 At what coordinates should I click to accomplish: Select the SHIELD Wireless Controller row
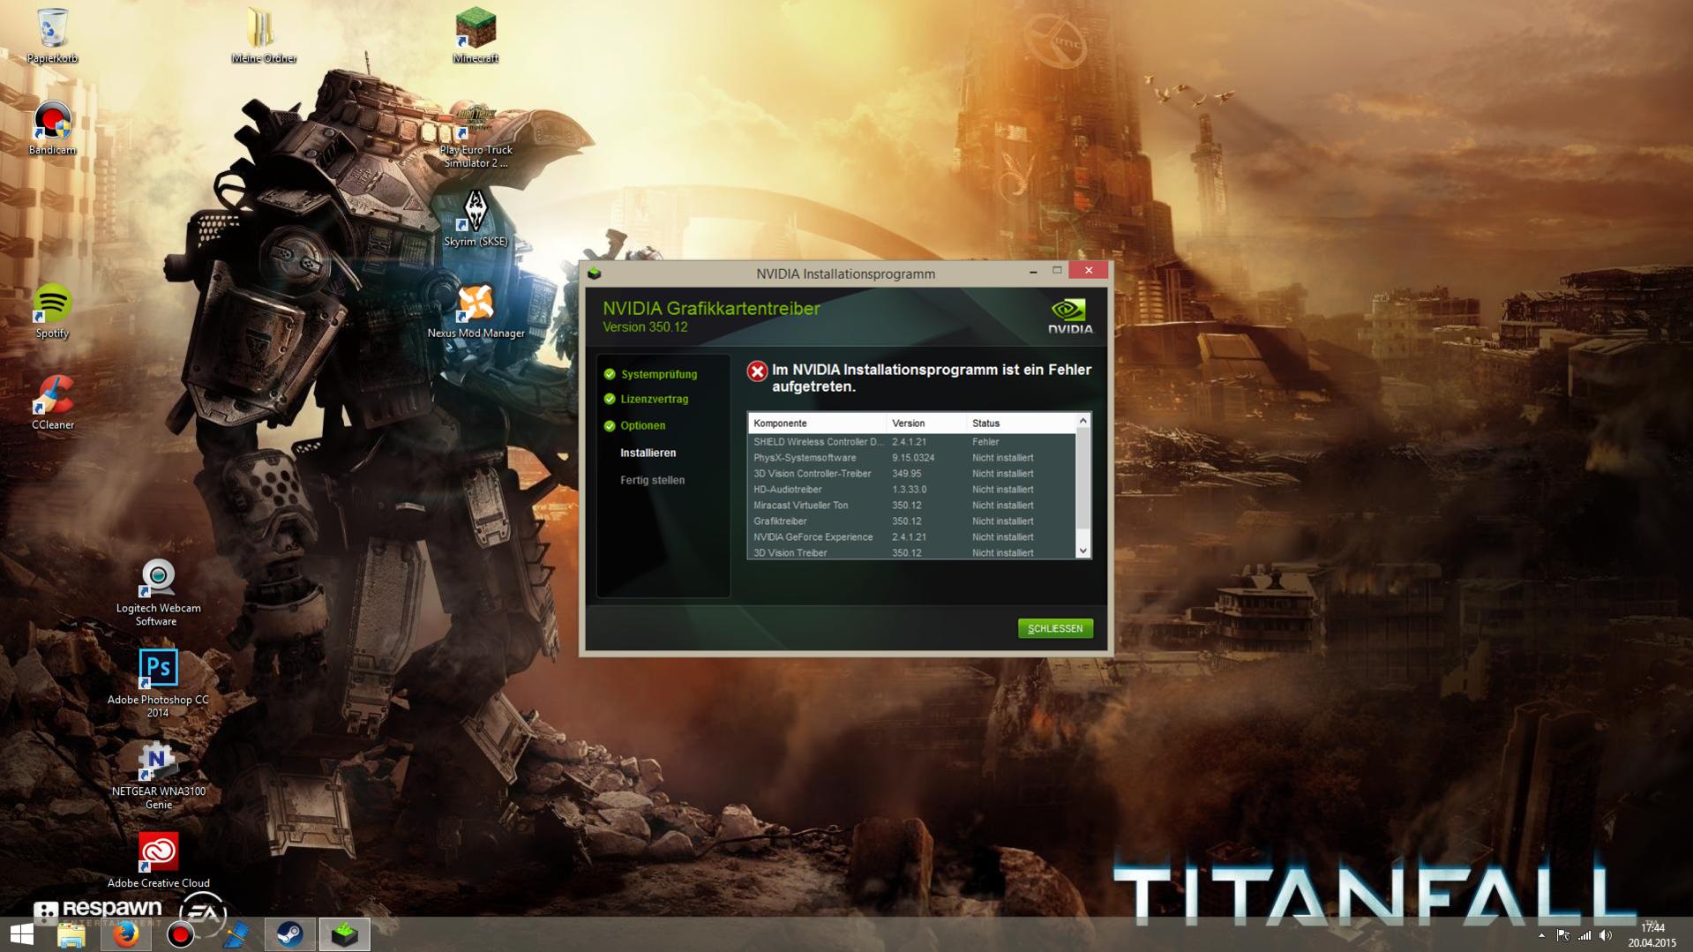tap(911, 442)
